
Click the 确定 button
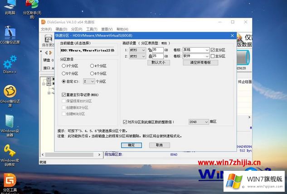(131, 145)
